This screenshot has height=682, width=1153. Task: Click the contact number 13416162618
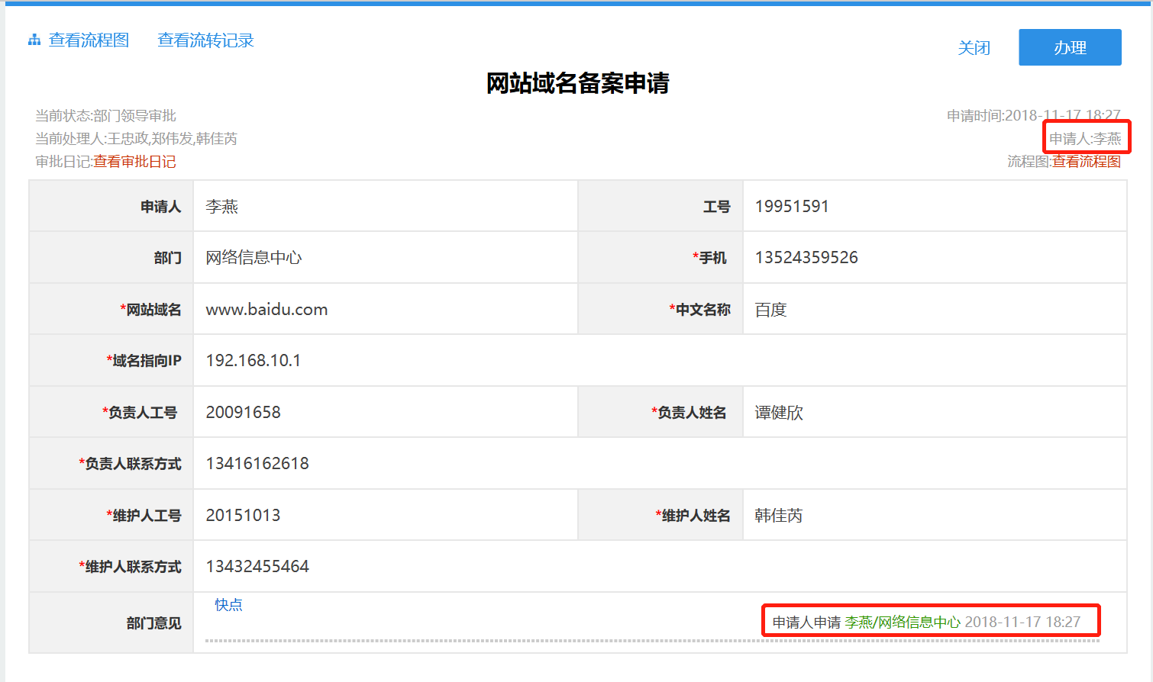pyautogui.click(x=257, y=464)
